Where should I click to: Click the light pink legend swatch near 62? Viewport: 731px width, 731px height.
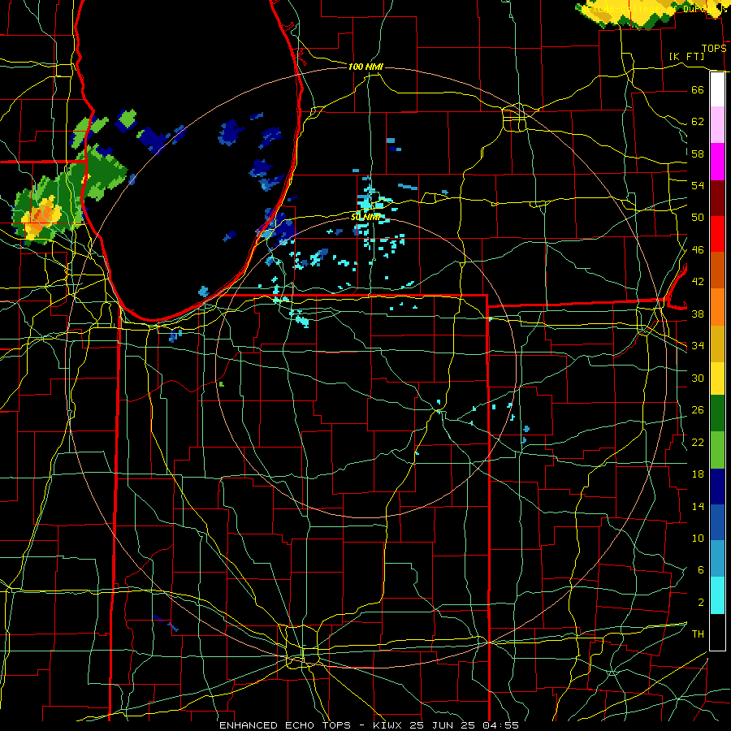click(x=717, y=125)
